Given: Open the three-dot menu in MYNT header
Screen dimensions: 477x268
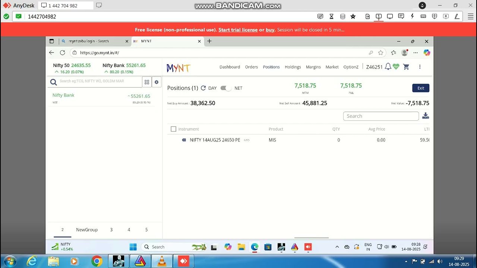Looking at the screenshot, I should point(420,66).
